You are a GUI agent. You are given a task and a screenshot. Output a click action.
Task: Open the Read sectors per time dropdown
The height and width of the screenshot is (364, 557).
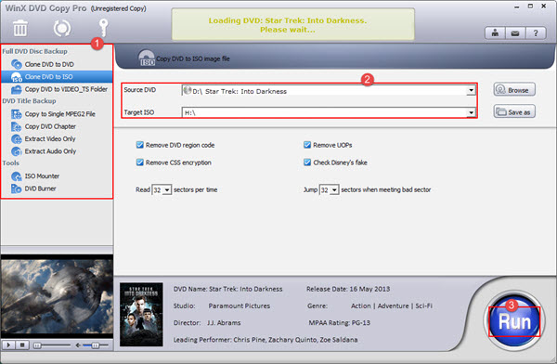[x=167, y=190]
